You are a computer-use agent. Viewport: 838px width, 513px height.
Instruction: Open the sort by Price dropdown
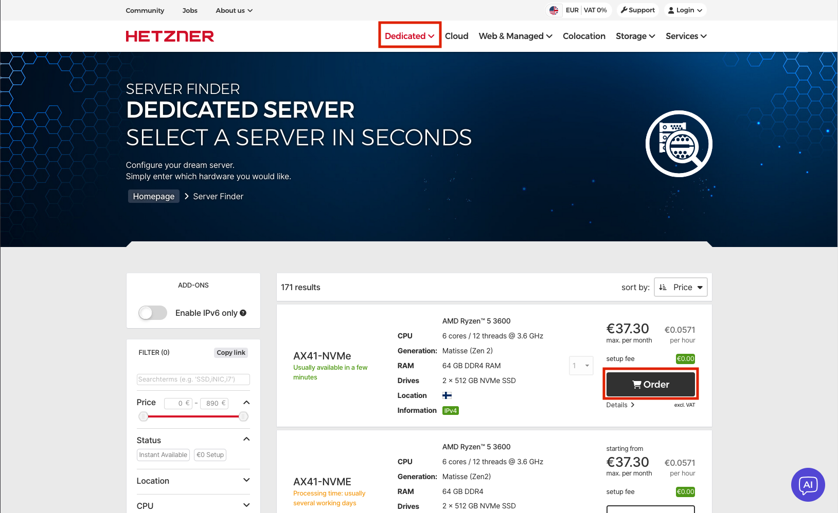pos(681,287)
